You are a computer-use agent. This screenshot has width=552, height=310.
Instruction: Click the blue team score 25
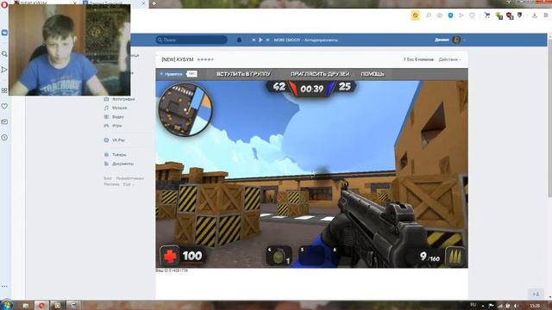(345, 86)
